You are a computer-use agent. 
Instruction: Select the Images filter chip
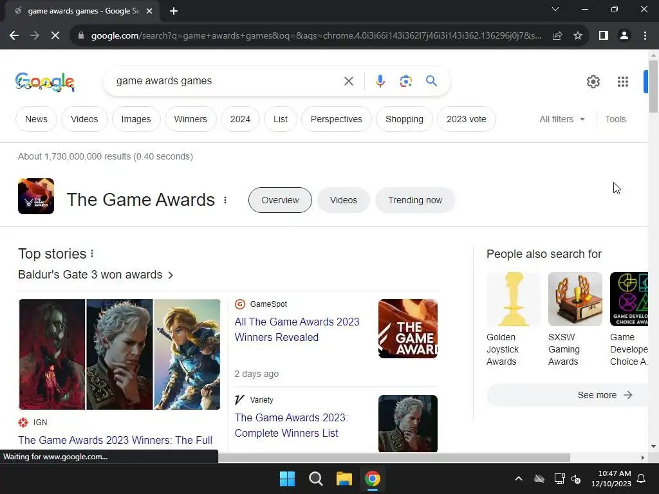[x=136, y=119]
